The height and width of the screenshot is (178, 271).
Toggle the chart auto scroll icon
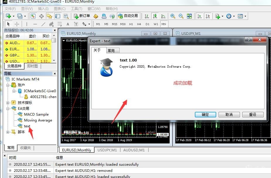tap(199, 16)
